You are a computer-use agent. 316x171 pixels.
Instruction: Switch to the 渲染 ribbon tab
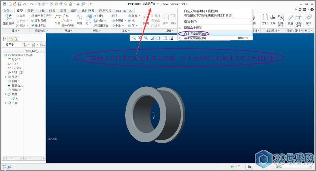(52, 11)
